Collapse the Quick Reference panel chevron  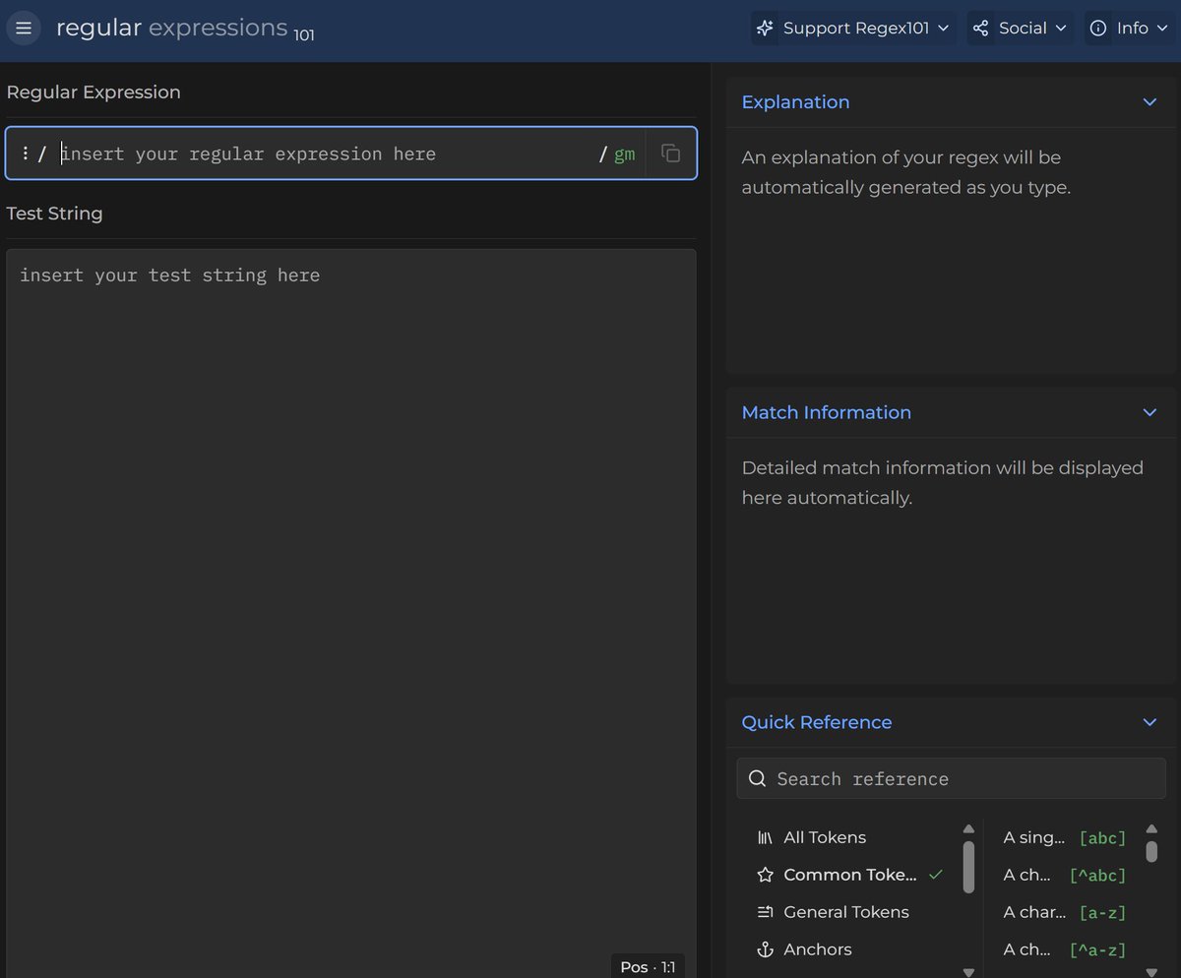tap(1150, 722)
